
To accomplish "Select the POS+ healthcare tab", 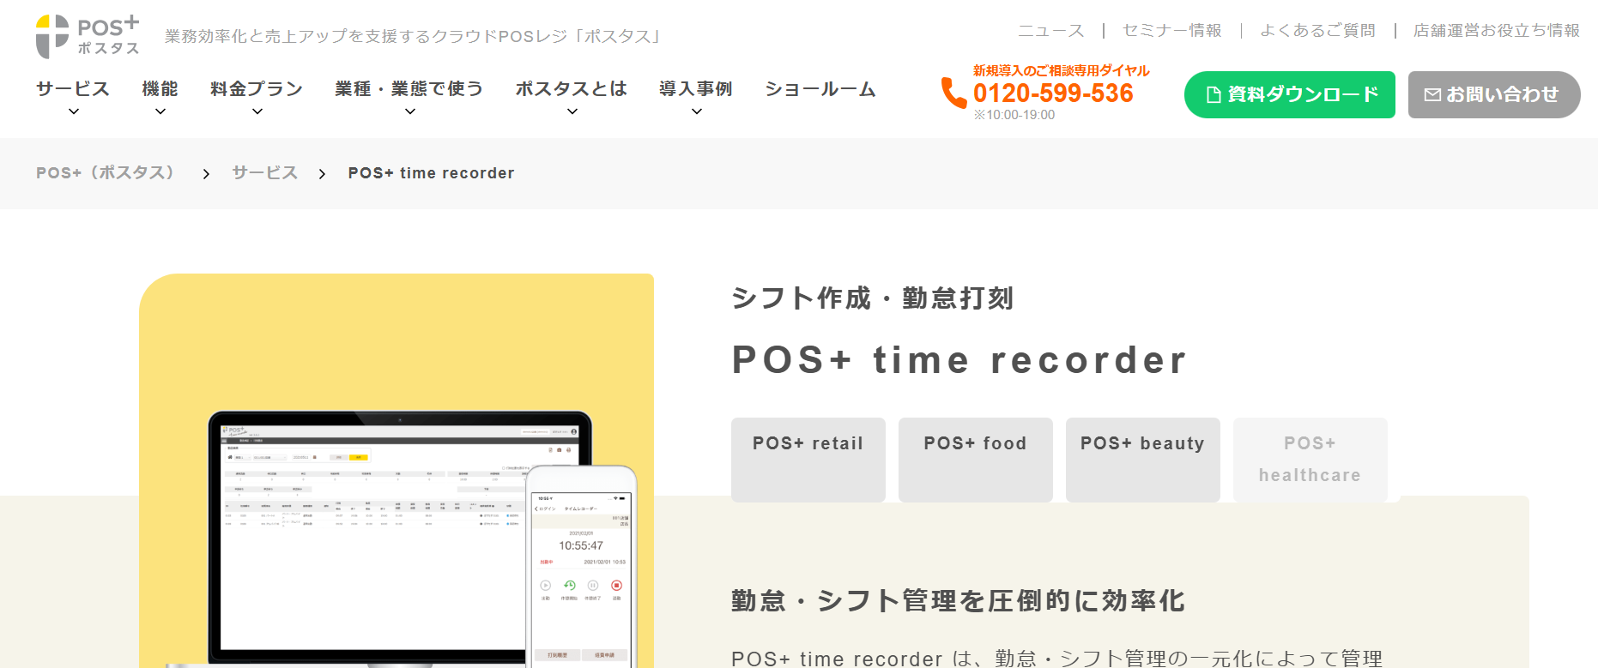I will [1310, 460].
